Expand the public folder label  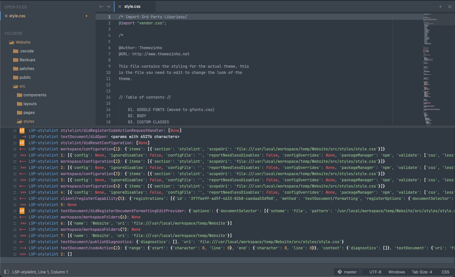(25, 77)
